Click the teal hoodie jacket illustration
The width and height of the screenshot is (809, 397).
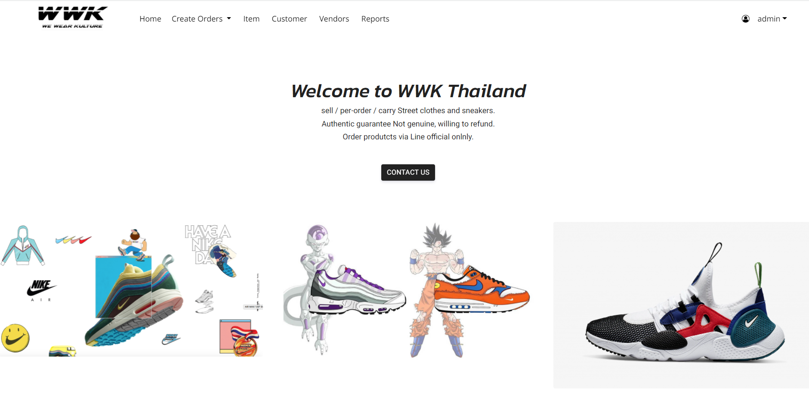23,246
